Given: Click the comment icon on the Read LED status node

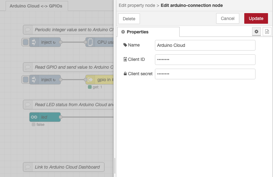Looking at the screenshot, I should (28, 105).
